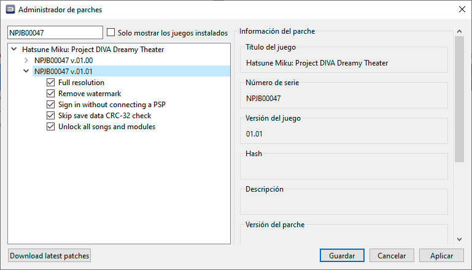Collapse Hatsune Miku Project DIVA Dreamy Theater node
The width and height of the screenshot is (472, 270).
14,49
